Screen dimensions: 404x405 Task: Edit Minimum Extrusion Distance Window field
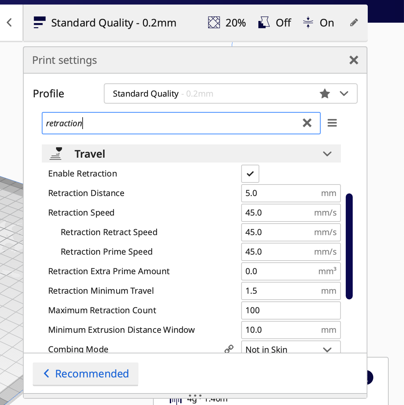click(x=291, y=330)
